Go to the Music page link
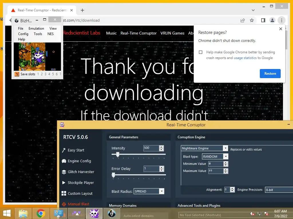293x219 pixels. pyautogui.click(x=111, y=33)
